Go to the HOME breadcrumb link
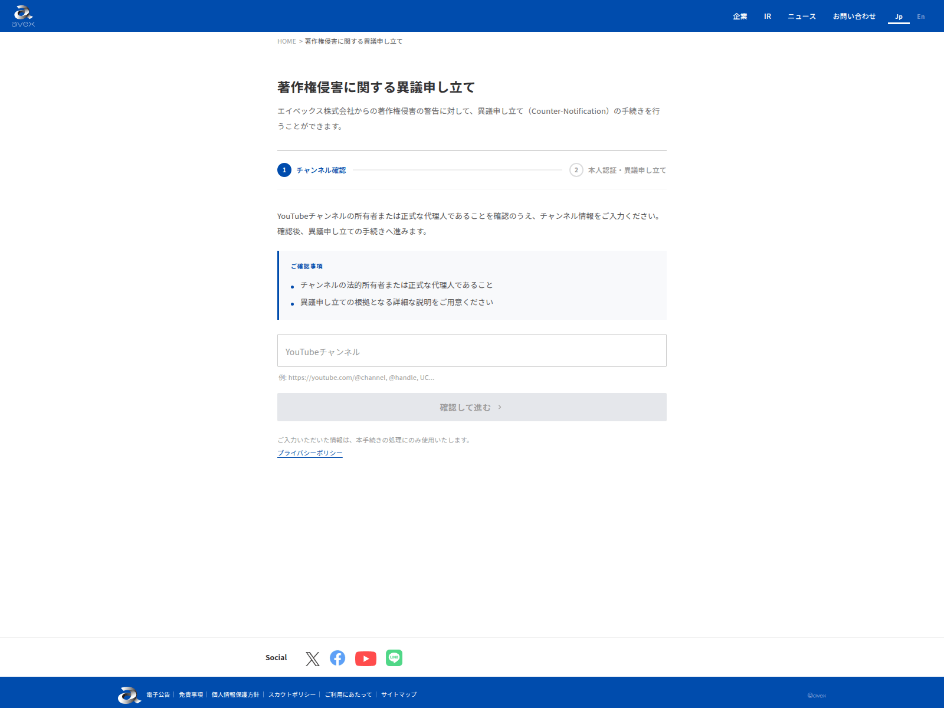The width and height of the screenshot is (944, 708). 287,41
